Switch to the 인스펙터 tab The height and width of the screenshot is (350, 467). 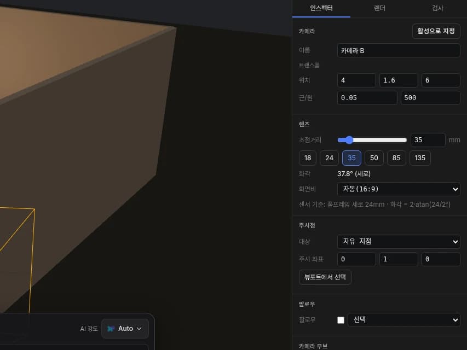coord(321,8)
